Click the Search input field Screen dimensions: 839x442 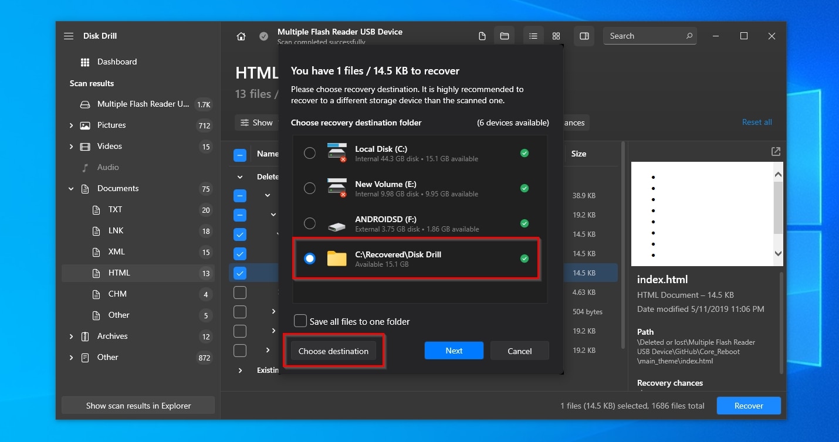tap(650, 36)
